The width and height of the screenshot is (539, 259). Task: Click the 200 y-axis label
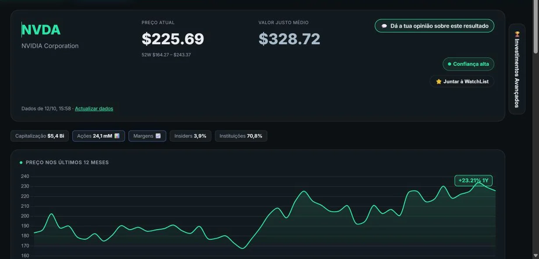coord(25,216)
